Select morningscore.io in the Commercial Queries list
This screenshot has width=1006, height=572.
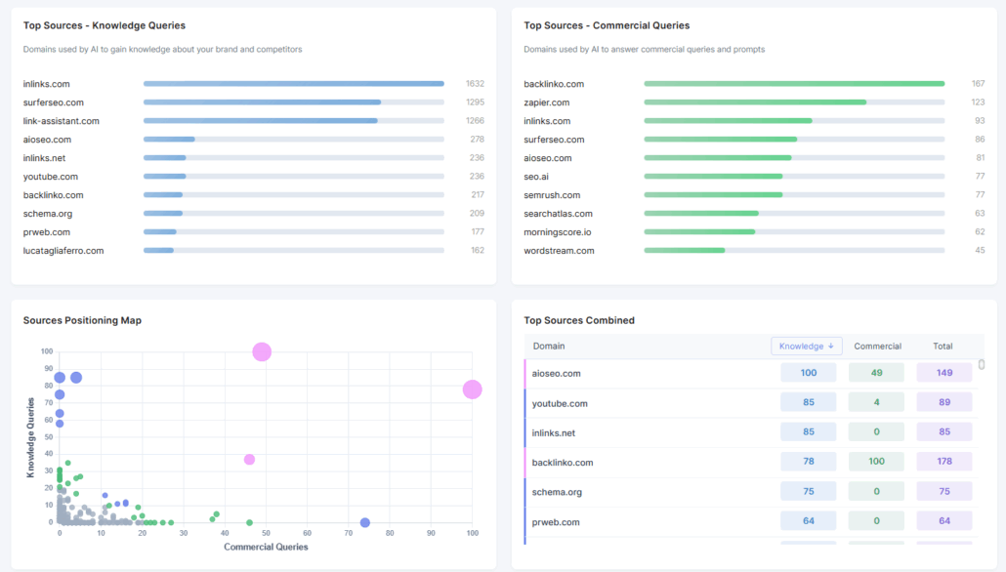[558, 232]
